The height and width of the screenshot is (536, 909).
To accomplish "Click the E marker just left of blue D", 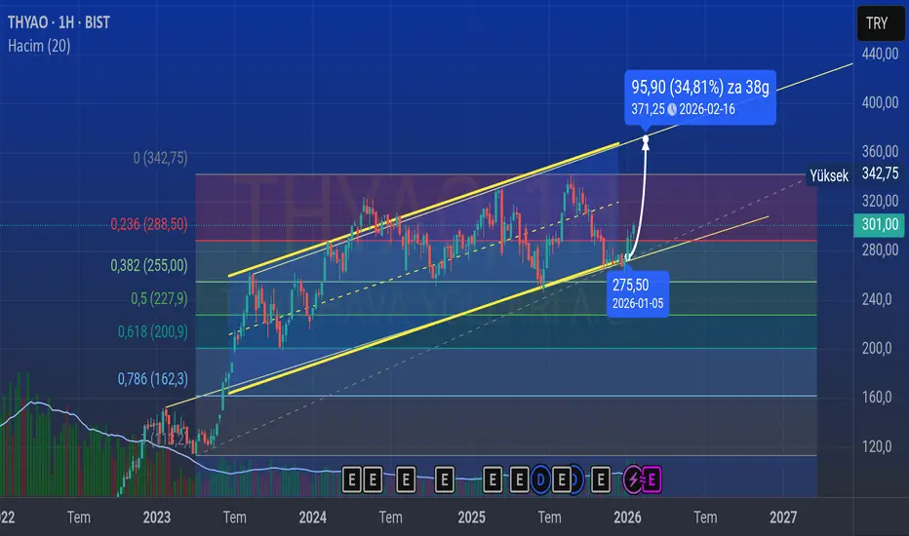I will pyautogui.click(x=520, y=479).
